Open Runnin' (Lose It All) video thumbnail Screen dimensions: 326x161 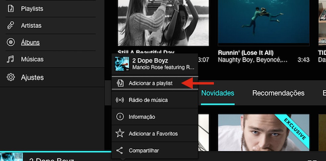264,23
